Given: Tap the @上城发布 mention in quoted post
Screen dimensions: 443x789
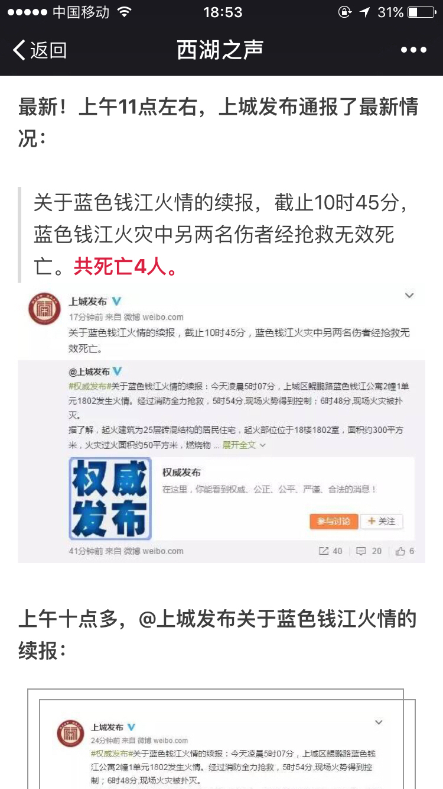Looking at the screenshot, I should 89,372.
